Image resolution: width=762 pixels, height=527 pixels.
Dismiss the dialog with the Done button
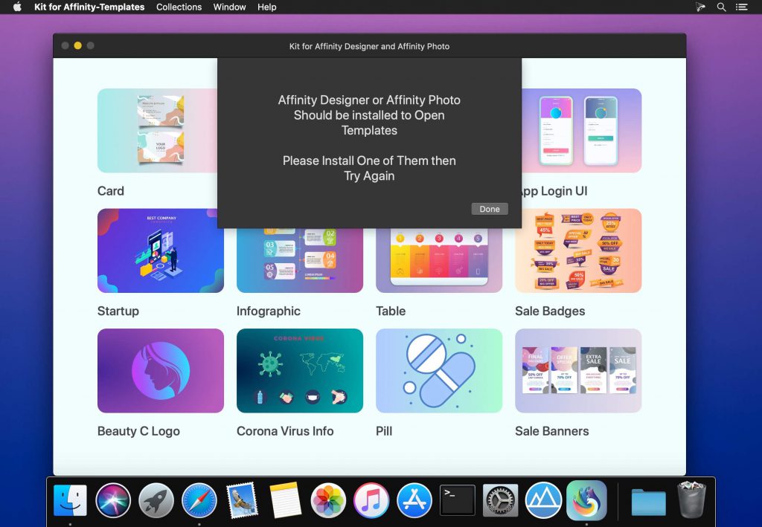pos(489,209)
